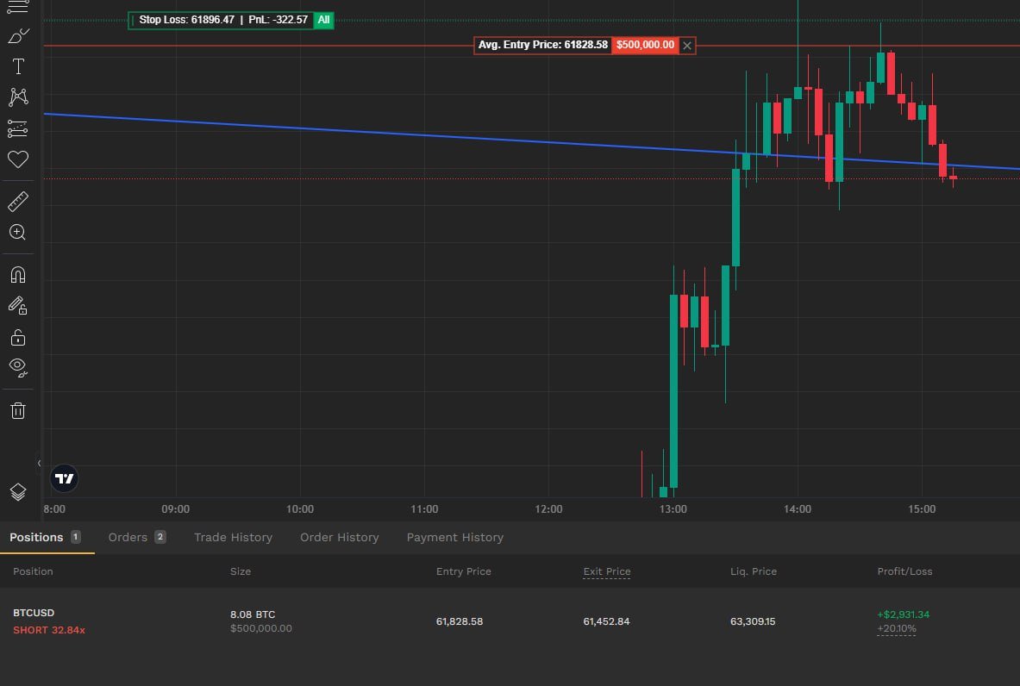
Task: Remove all drawings with the trash icon
Action: click(x=18, y=410)
